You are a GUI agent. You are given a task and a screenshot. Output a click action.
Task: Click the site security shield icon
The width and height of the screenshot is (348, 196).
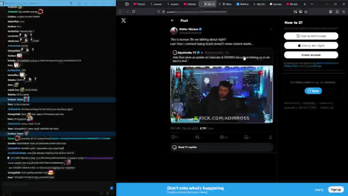pos(159,12)
